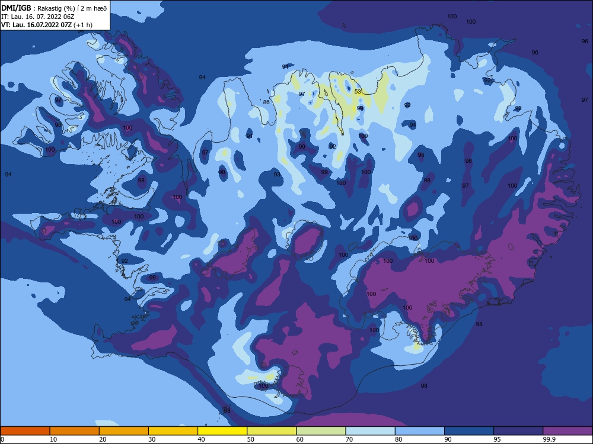Viewport: 593px width, 444px height.
Task: Choose the pale yellow 50–60 legend swatch
Action: coord(272,431)
